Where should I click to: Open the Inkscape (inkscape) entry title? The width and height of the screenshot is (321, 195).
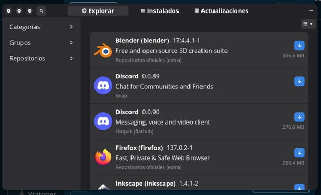145,184
